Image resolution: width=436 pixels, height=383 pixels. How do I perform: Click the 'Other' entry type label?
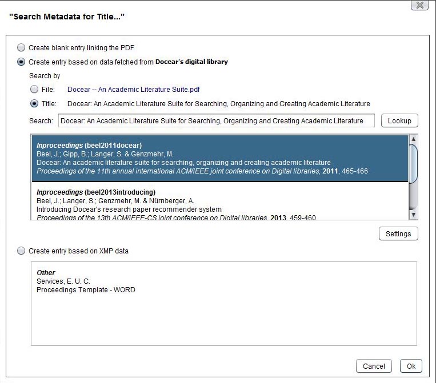[46, 272]
